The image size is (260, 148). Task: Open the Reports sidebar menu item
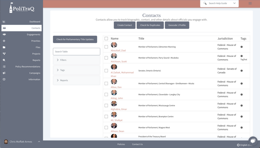pos(36,60)
